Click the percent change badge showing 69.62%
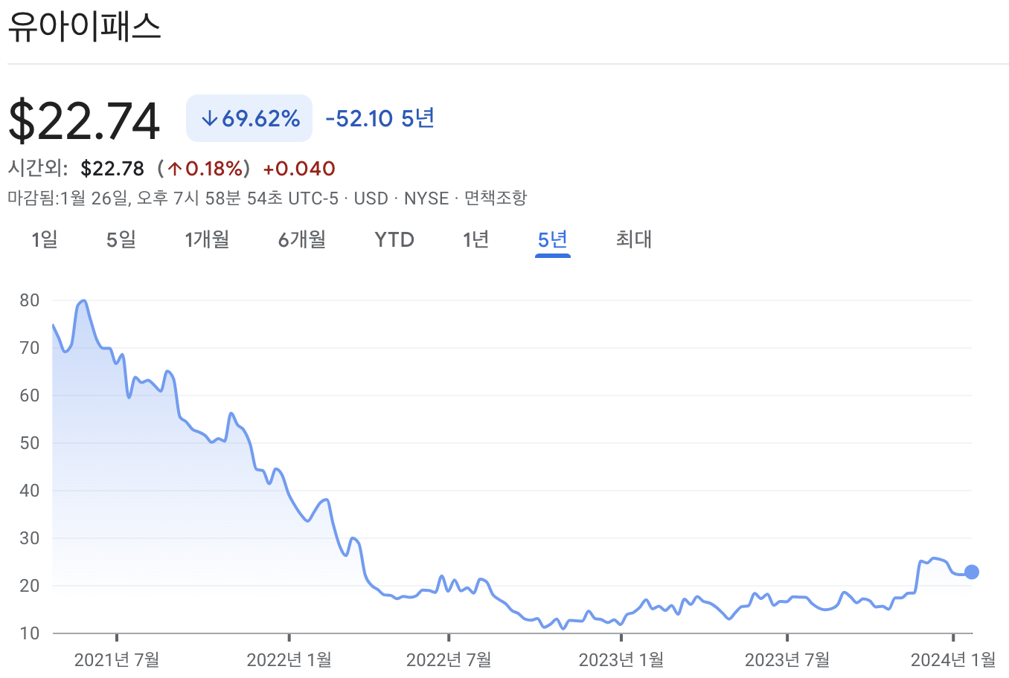1009x678 pixels. (x=249, y=117)
